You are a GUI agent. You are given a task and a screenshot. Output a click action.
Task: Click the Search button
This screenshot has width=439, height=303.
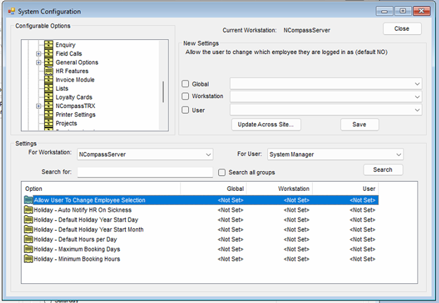point(383,170)
